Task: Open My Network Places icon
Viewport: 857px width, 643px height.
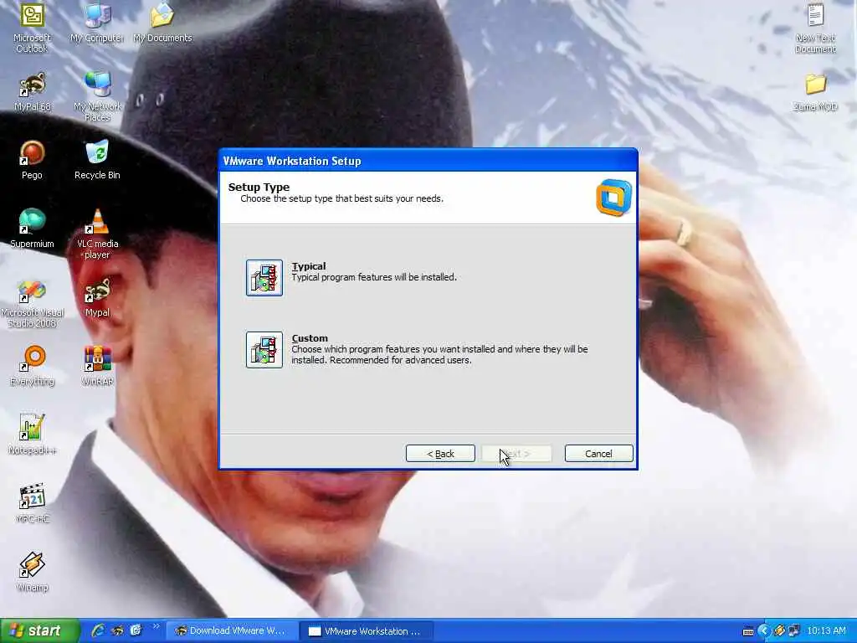Action: pos(97,97)
